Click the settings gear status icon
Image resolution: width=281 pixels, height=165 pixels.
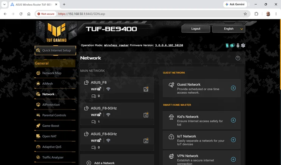click(x=243, y=46)
